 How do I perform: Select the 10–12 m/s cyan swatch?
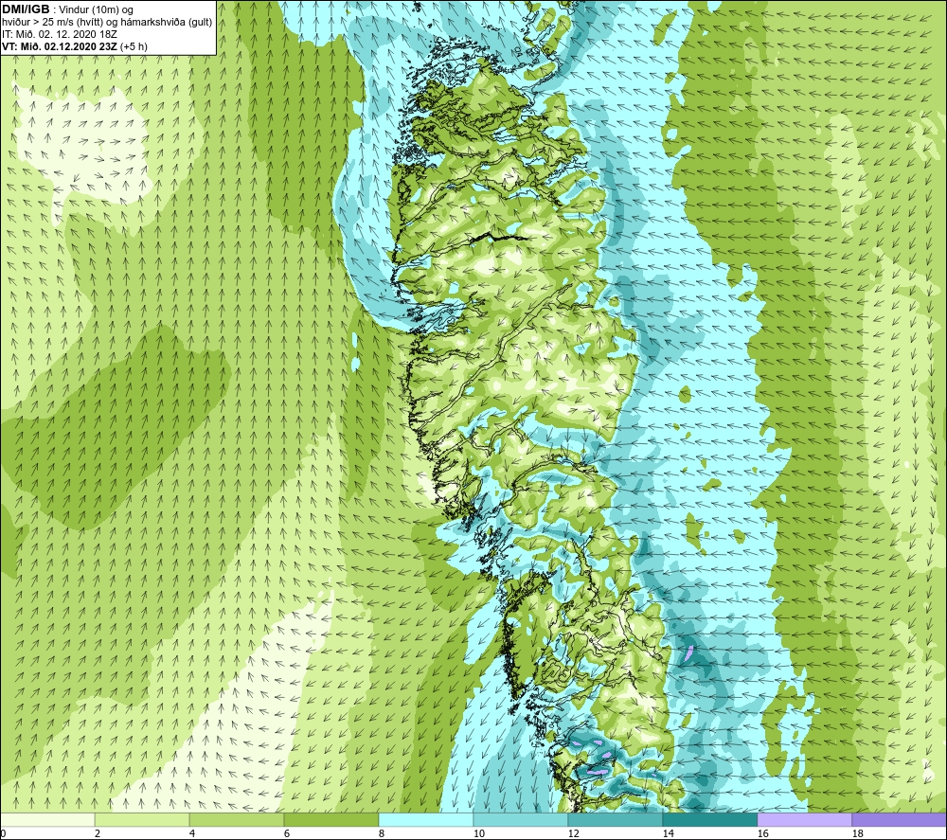[521, 820]
